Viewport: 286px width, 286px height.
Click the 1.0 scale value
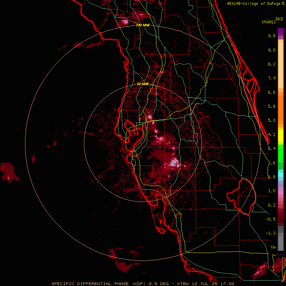(x=272, y=191)
